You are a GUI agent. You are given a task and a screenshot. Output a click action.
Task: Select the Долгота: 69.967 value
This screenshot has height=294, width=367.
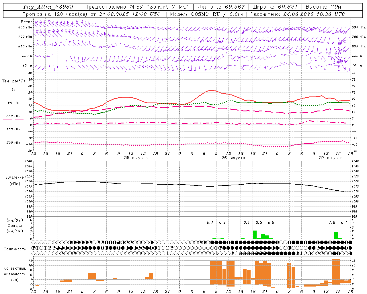(x=221, y=7)
